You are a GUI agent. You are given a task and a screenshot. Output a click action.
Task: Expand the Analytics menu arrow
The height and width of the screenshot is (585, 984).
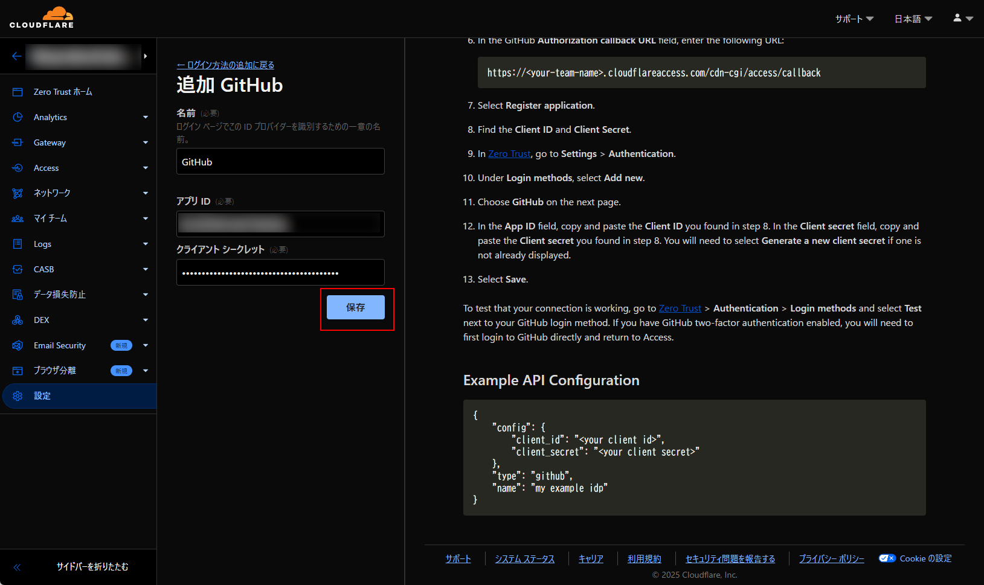tap(146, 117)
